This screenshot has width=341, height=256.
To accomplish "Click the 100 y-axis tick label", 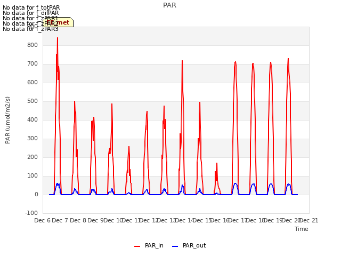I will [33, 176].
